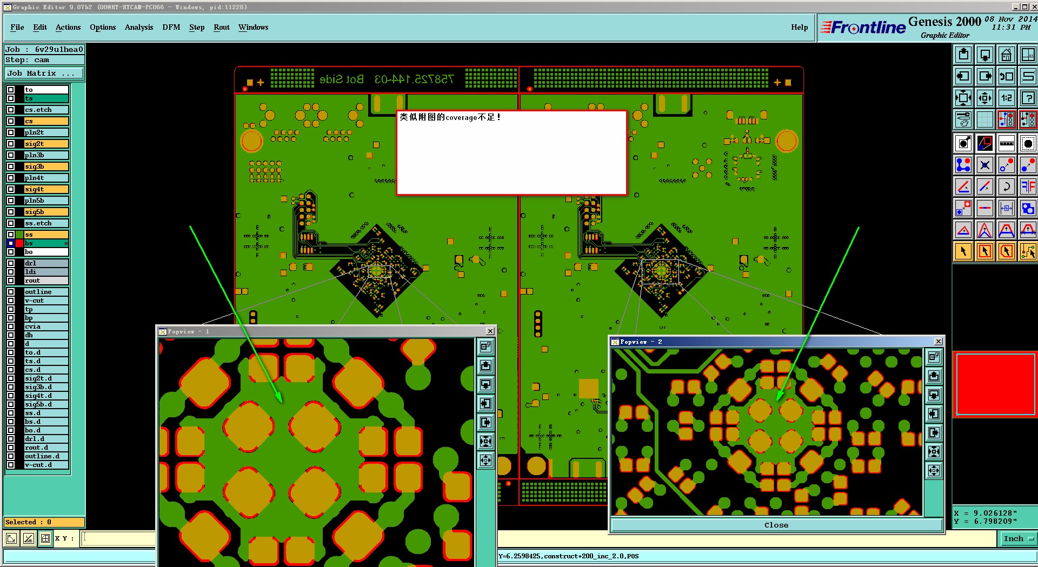Click Close button in Popview 2
Screen dimensions: 1038x567
pyautogui.click(x=776, y=525)
